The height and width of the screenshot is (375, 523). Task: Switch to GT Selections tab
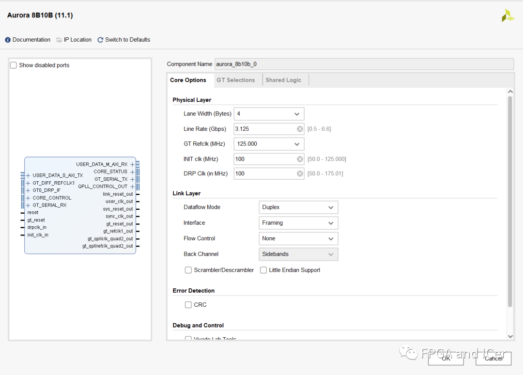point(236,80)
